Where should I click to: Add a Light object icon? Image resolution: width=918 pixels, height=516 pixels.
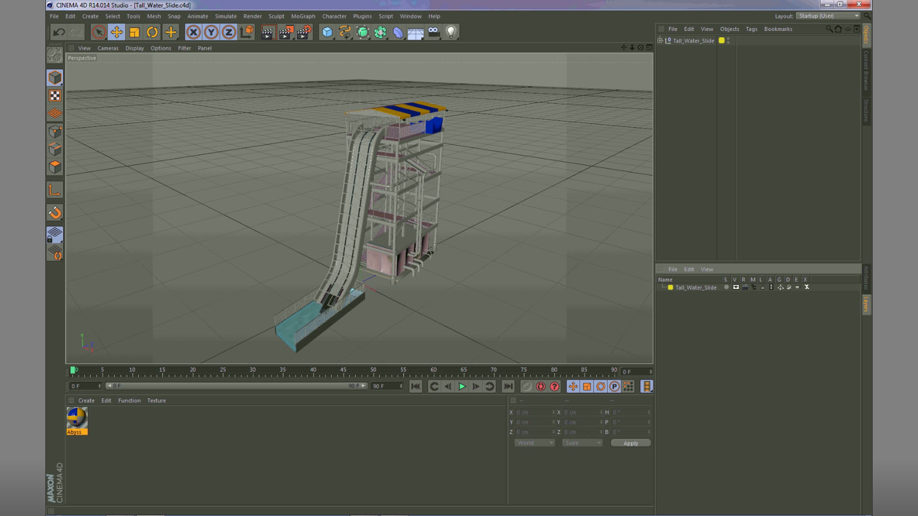point(452,32)
